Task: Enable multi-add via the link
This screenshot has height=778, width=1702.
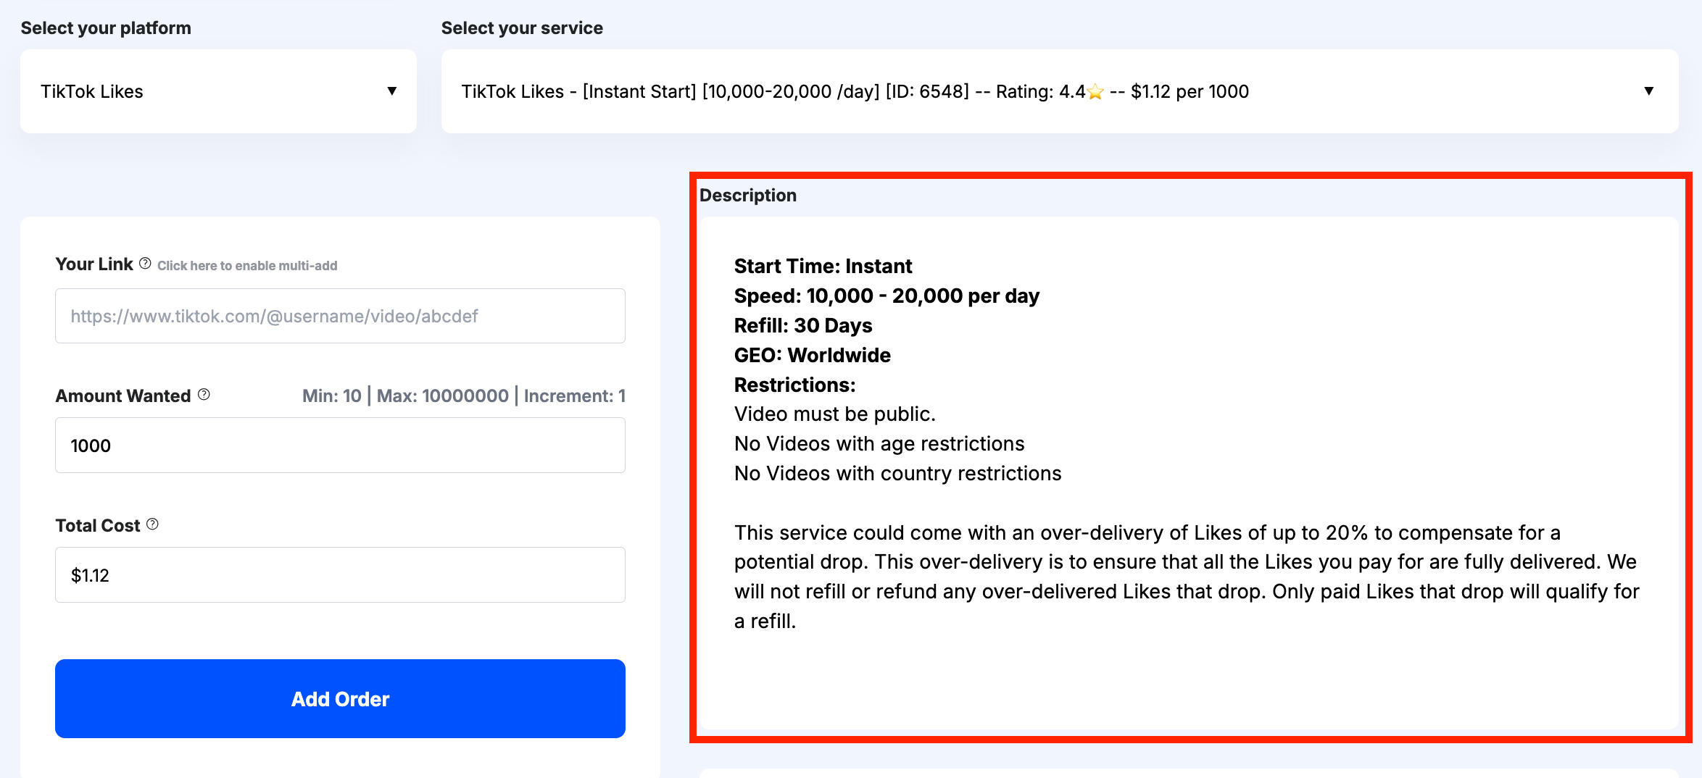Action: click(x=247, y=266)
